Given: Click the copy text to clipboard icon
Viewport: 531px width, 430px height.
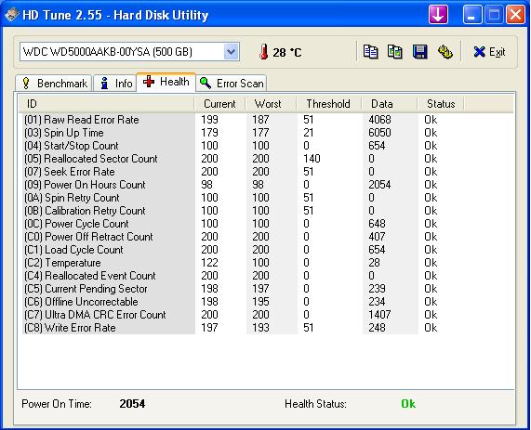Looking at the screenshot, I should 370,52.
